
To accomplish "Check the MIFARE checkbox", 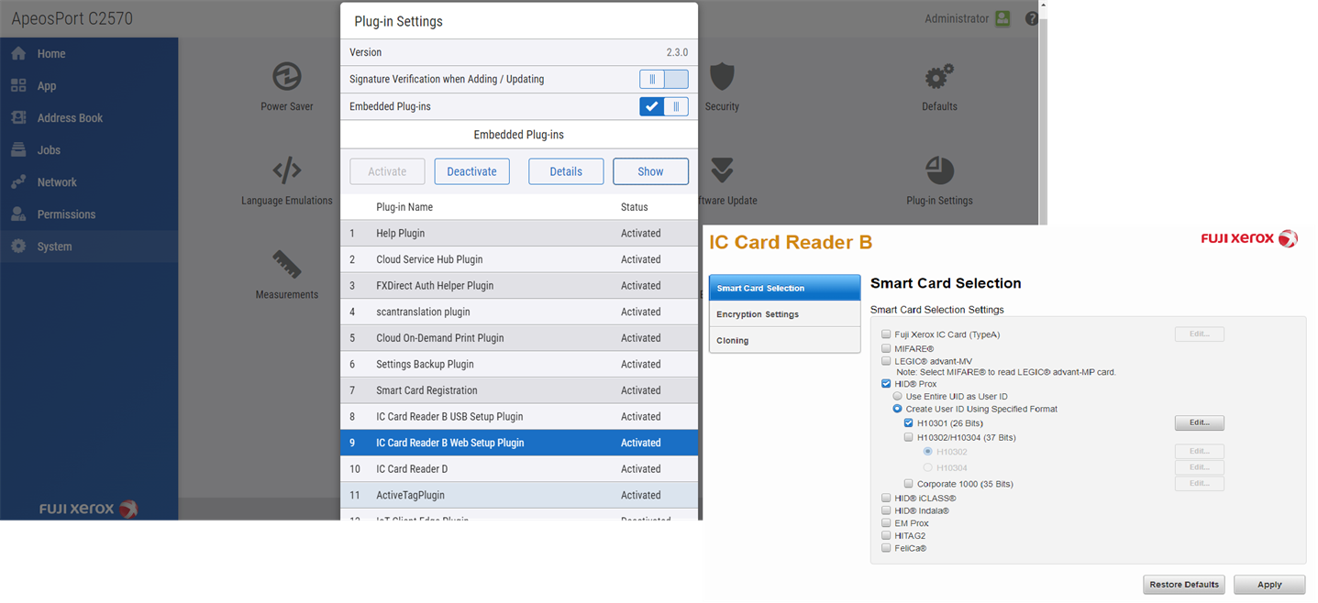I will (x=886, y=348).
